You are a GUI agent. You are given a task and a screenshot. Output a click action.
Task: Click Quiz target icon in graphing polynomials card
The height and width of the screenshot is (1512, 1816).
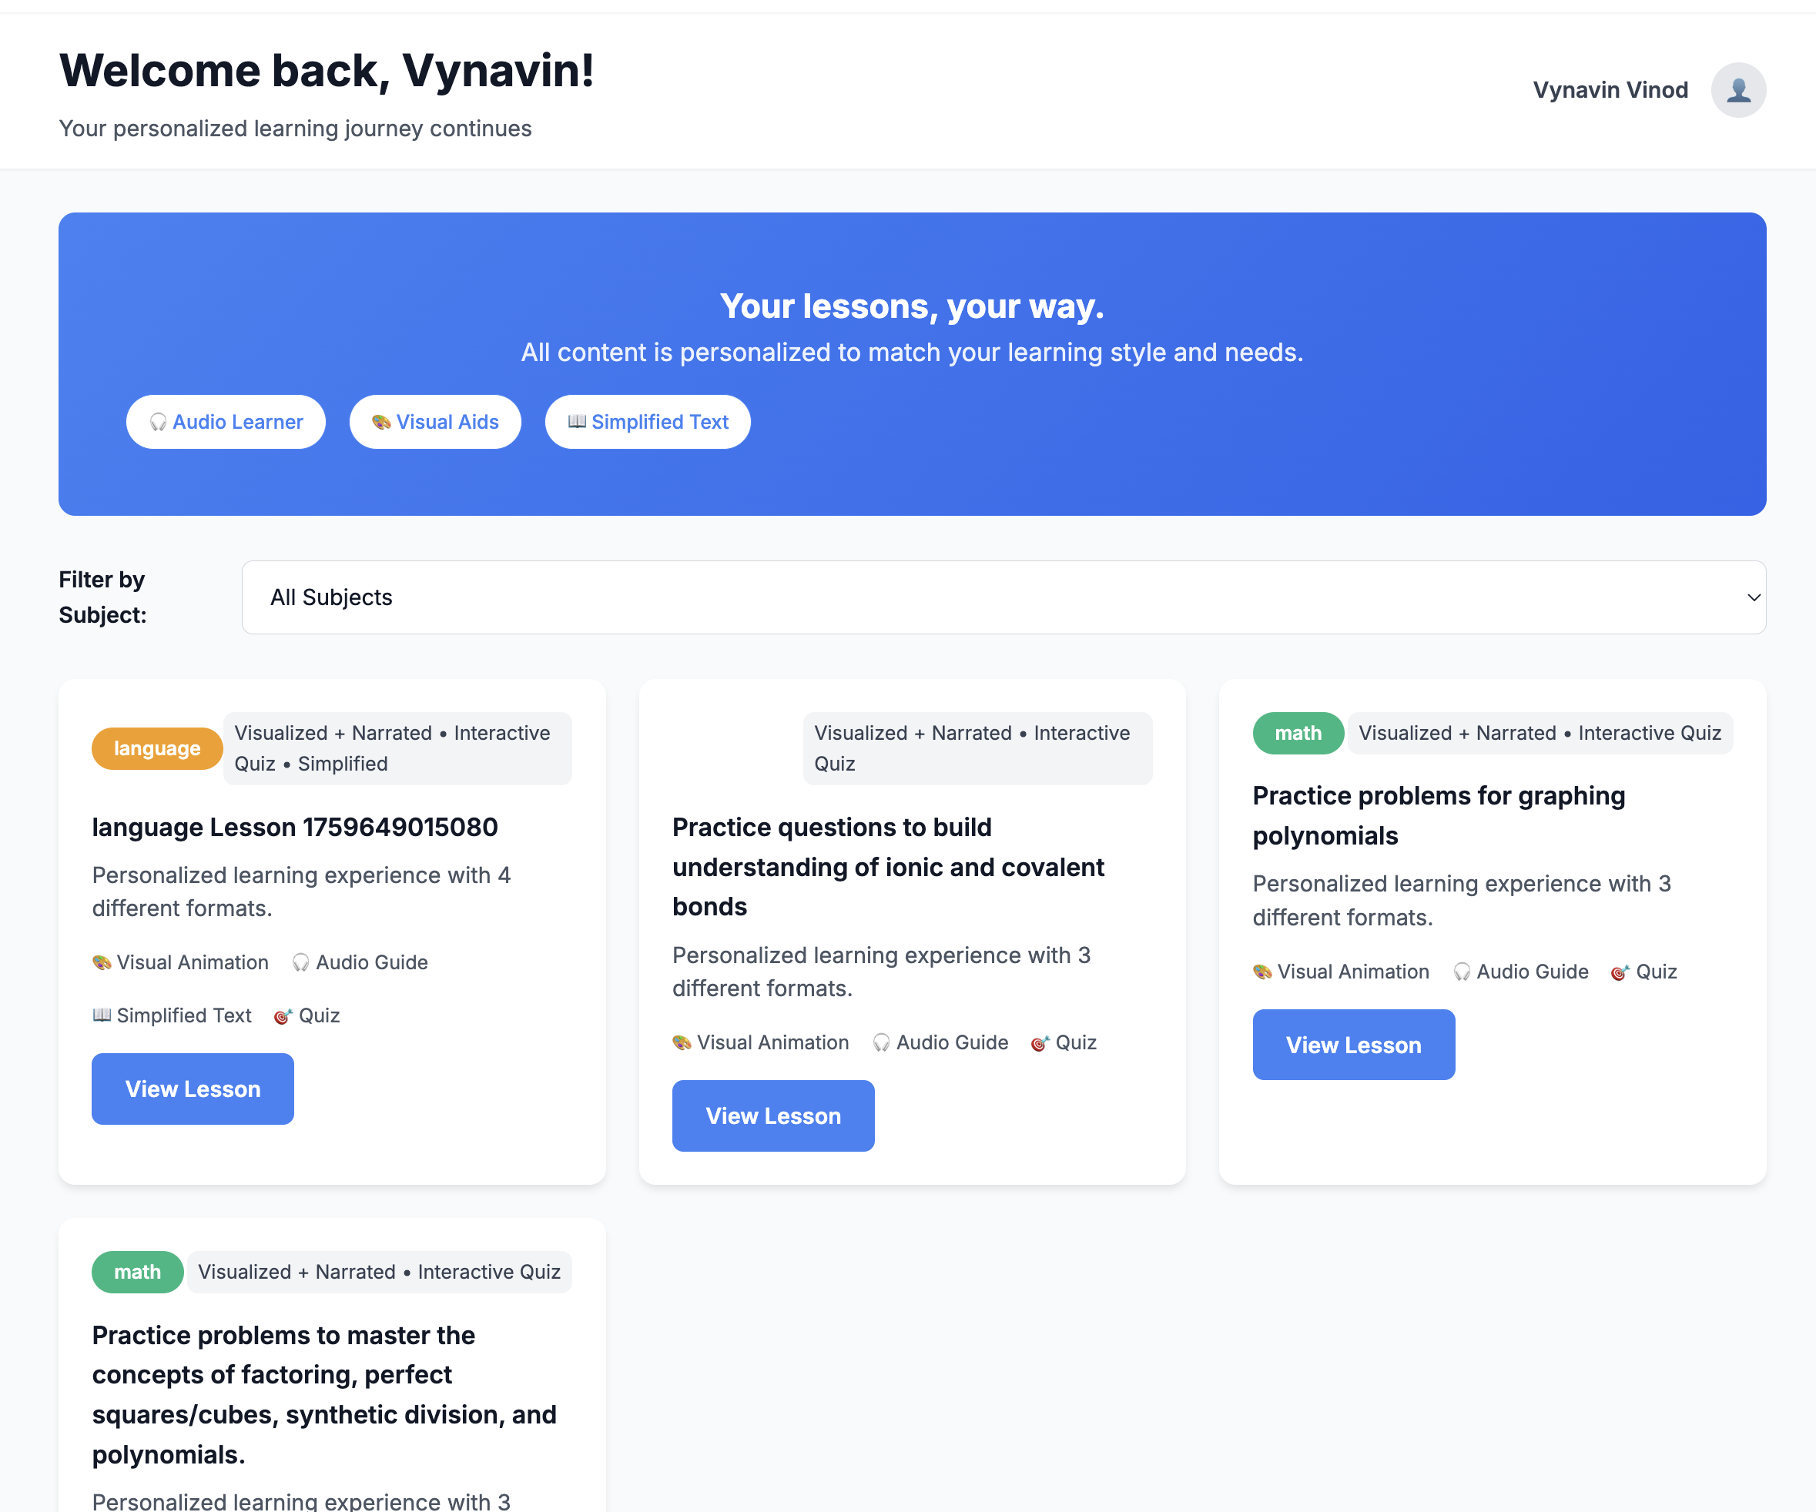[x=1620, y=972]
